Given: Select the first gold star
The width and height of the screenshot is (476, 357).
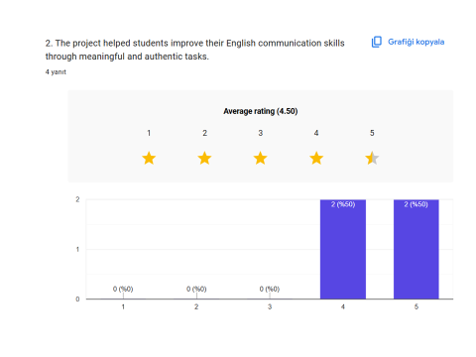Looking at the screenshot, I should tap(149, 158).
